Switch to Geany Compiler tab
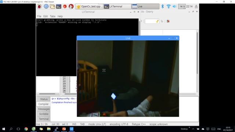Screen dimensions: 235x132 43,104
